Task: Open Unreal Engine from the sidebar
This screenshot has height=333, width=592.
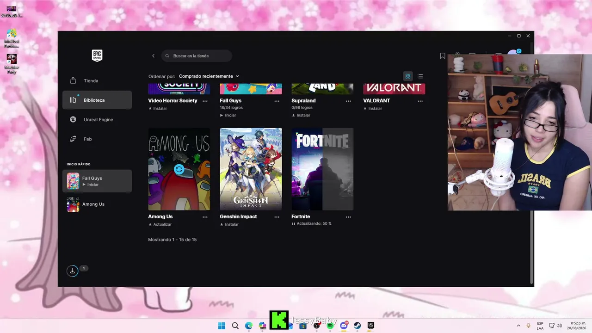Action: coord(97,119)
